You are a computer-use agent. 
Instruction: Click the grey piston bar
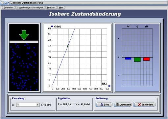pyautogui.click(x=24, y=42)
